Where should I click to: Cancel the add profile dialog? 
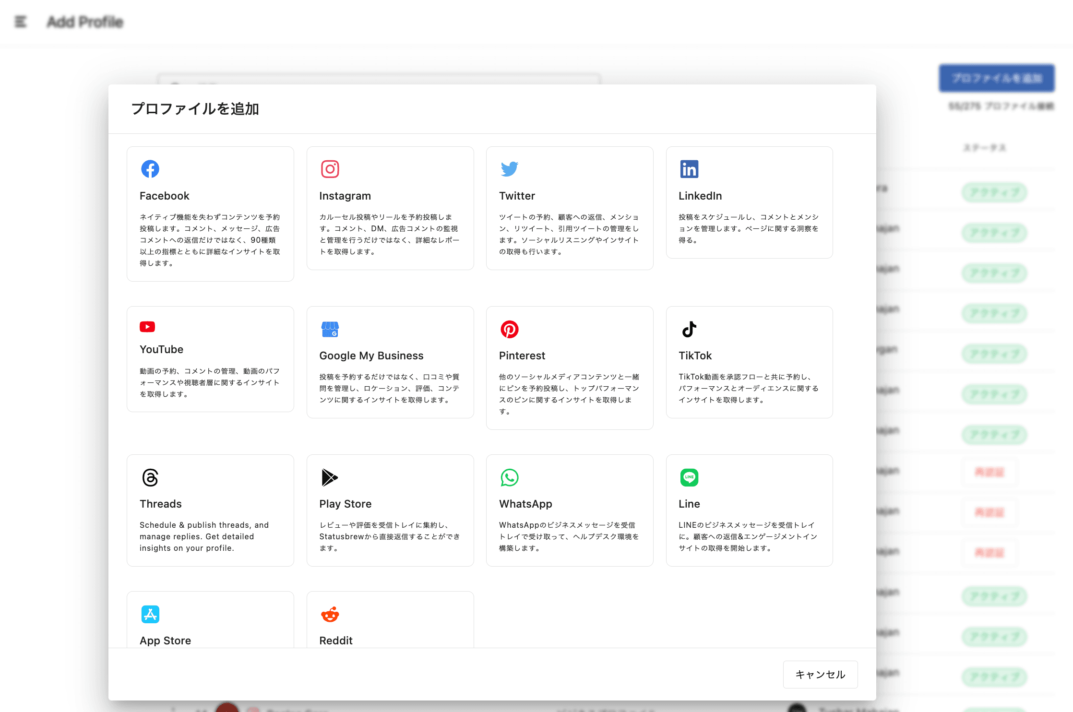[820, 674]
